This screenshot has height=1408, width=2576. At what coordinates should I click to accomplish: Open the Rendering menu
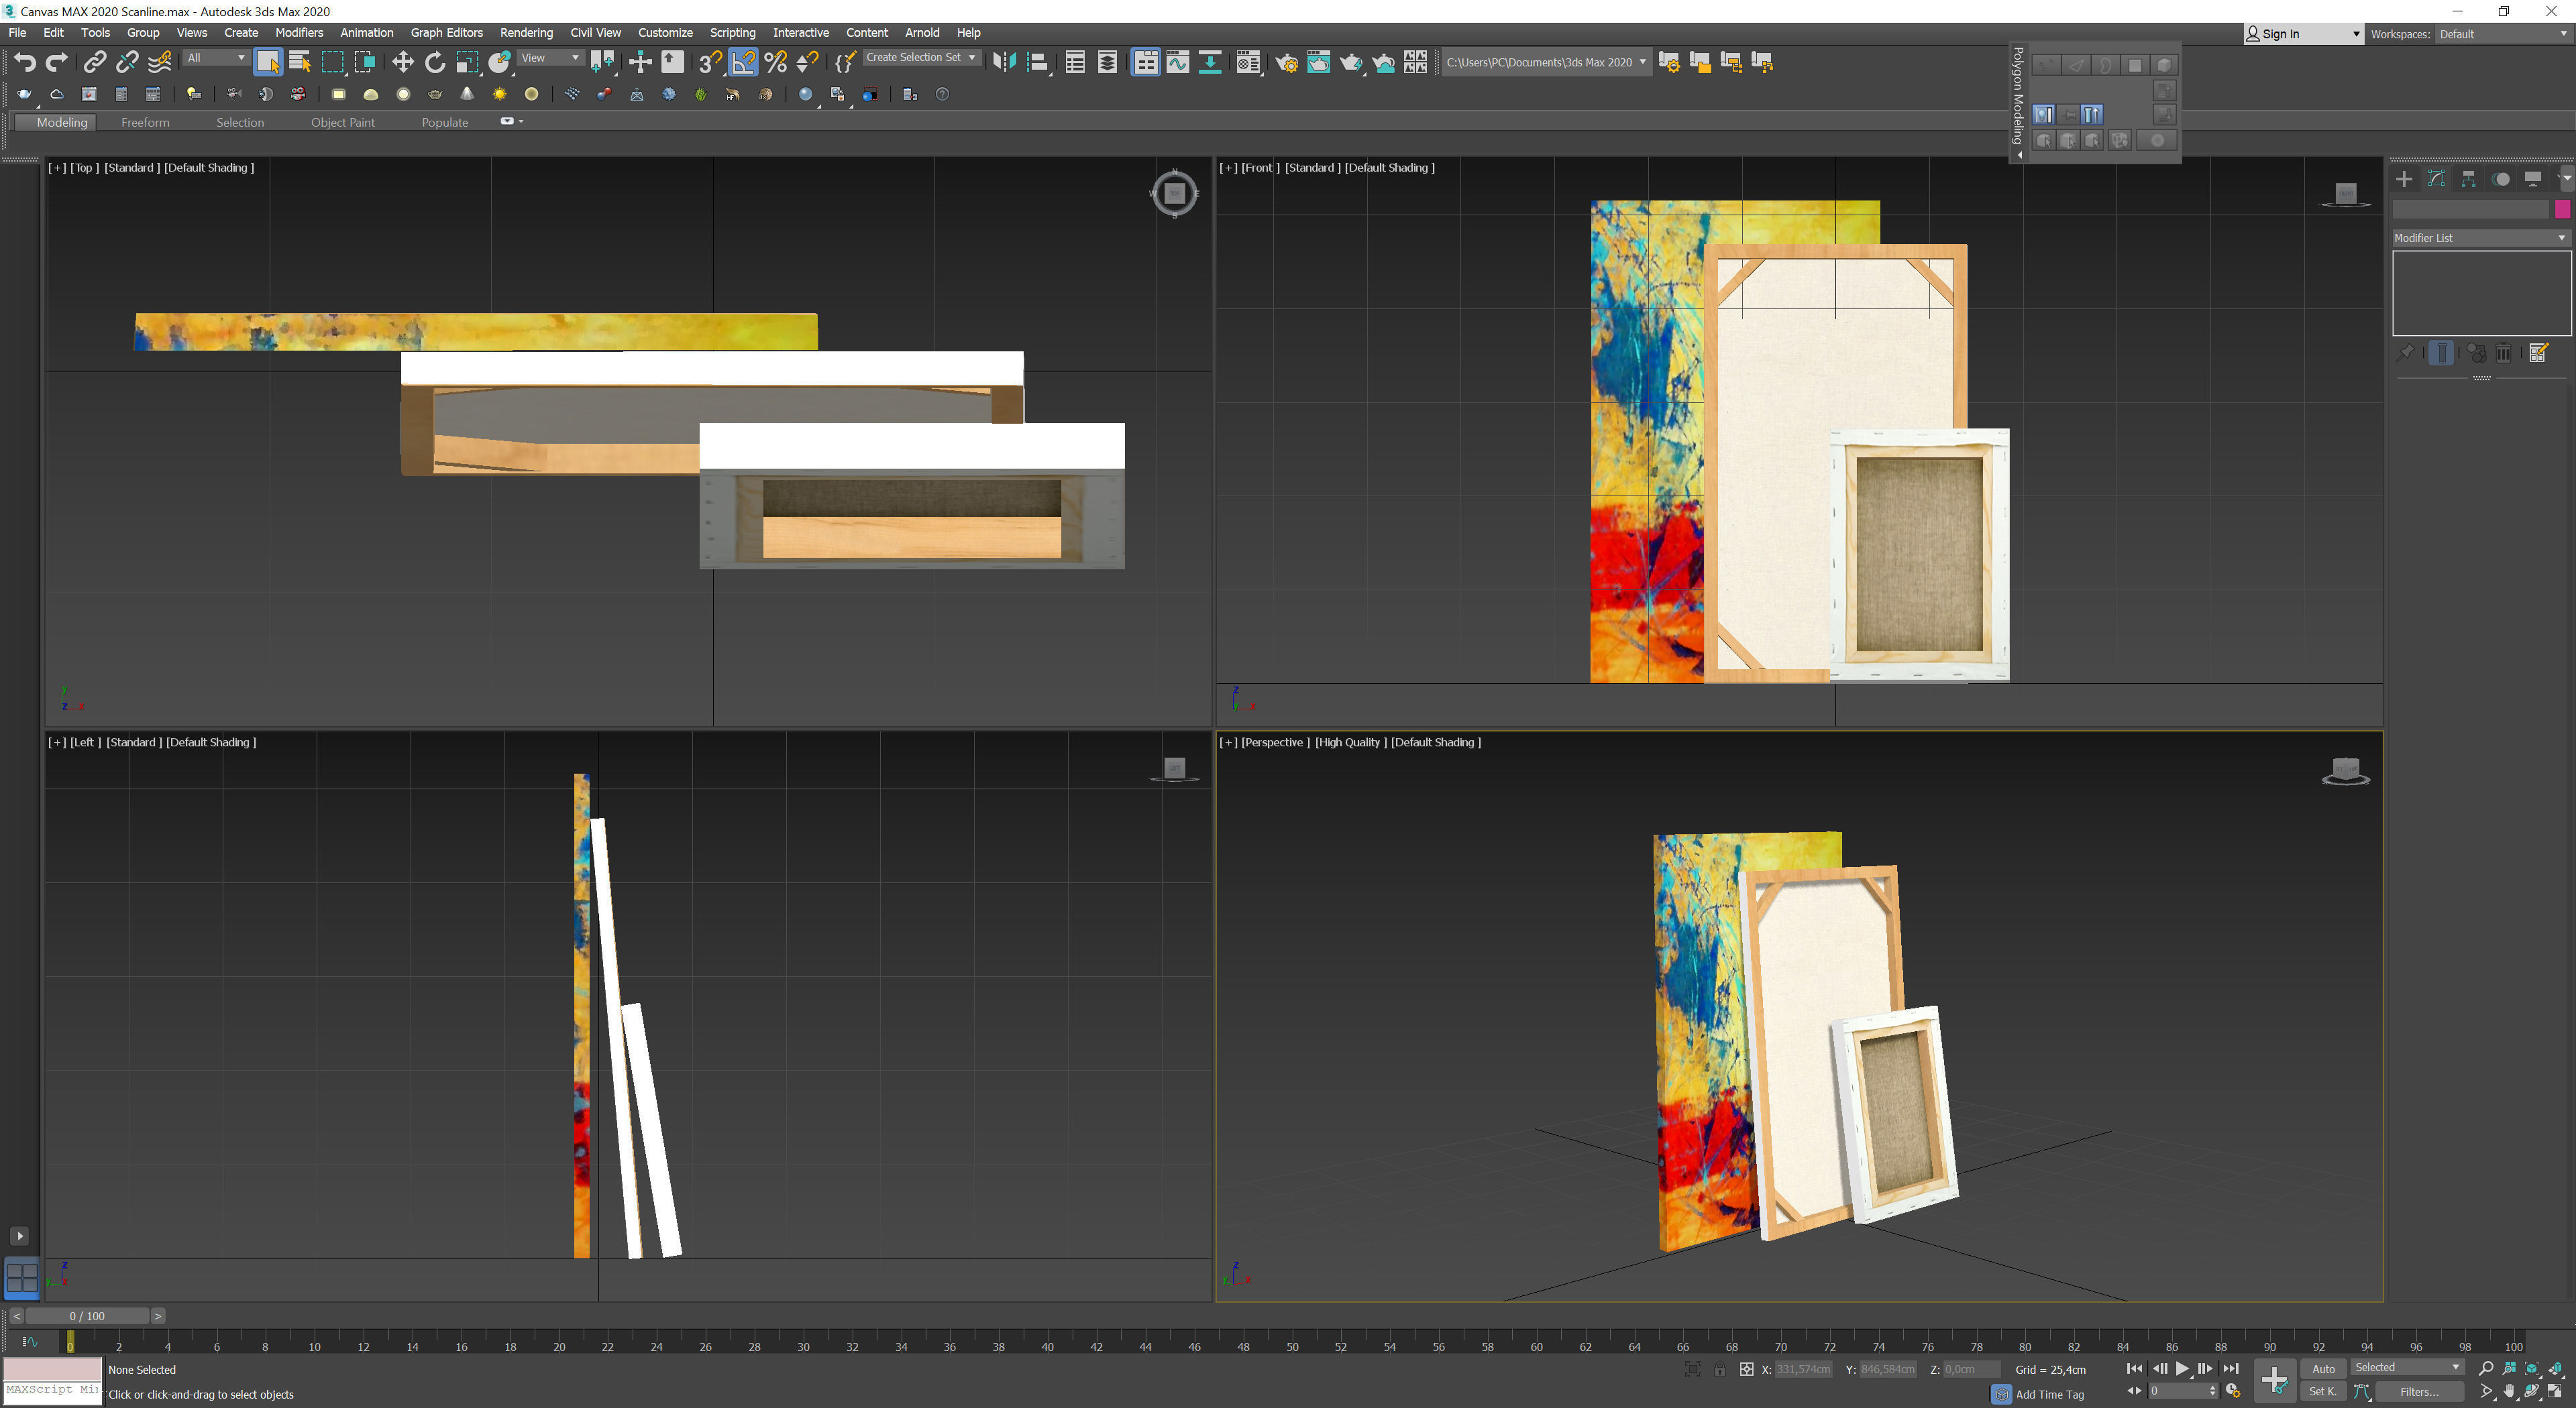coord(526,33)
